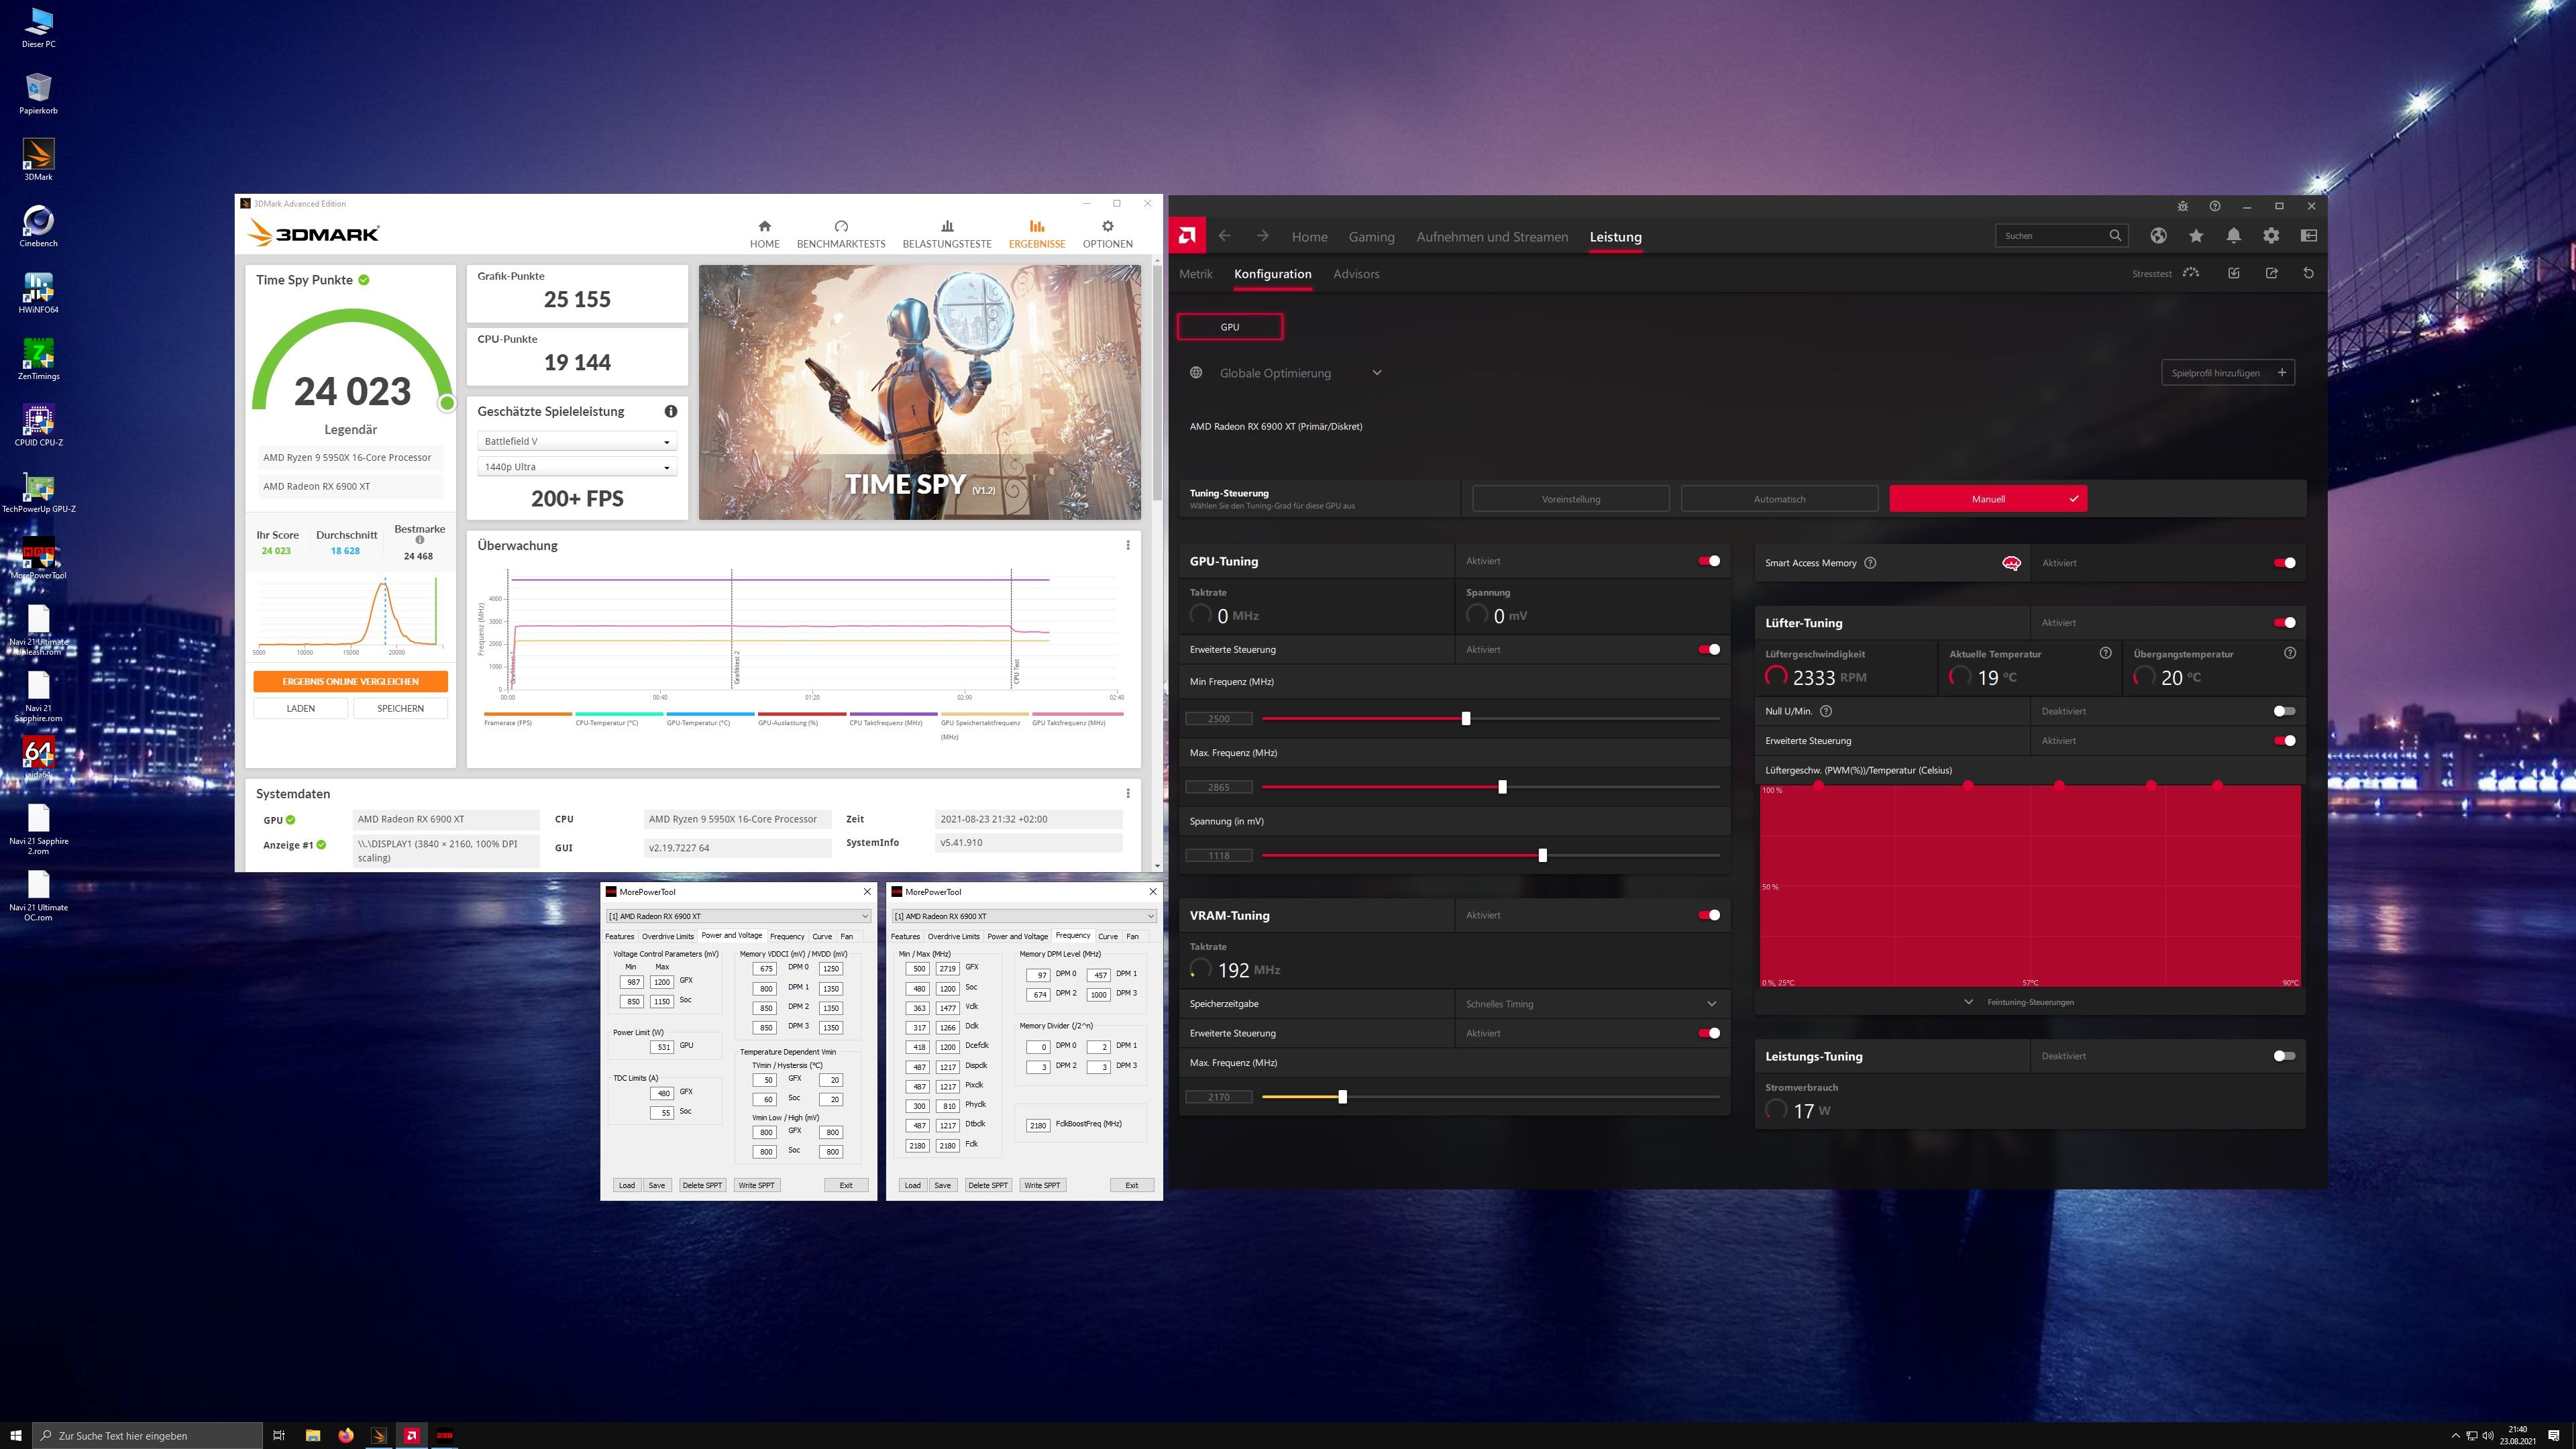Open the Curve tab in left MorePowerTool
Viewport: 2576px width, 1449px height.
pos(822,936)
